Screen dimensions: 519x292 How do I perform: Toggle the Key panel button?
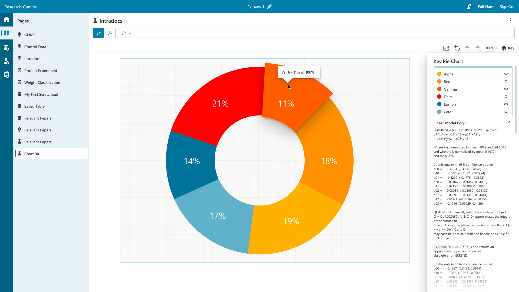(x=508, y=48)
